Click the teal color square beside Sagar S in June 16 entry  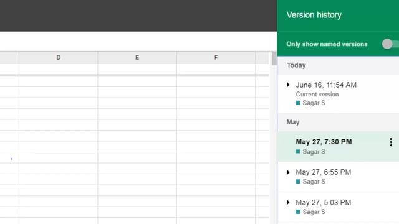298,103
